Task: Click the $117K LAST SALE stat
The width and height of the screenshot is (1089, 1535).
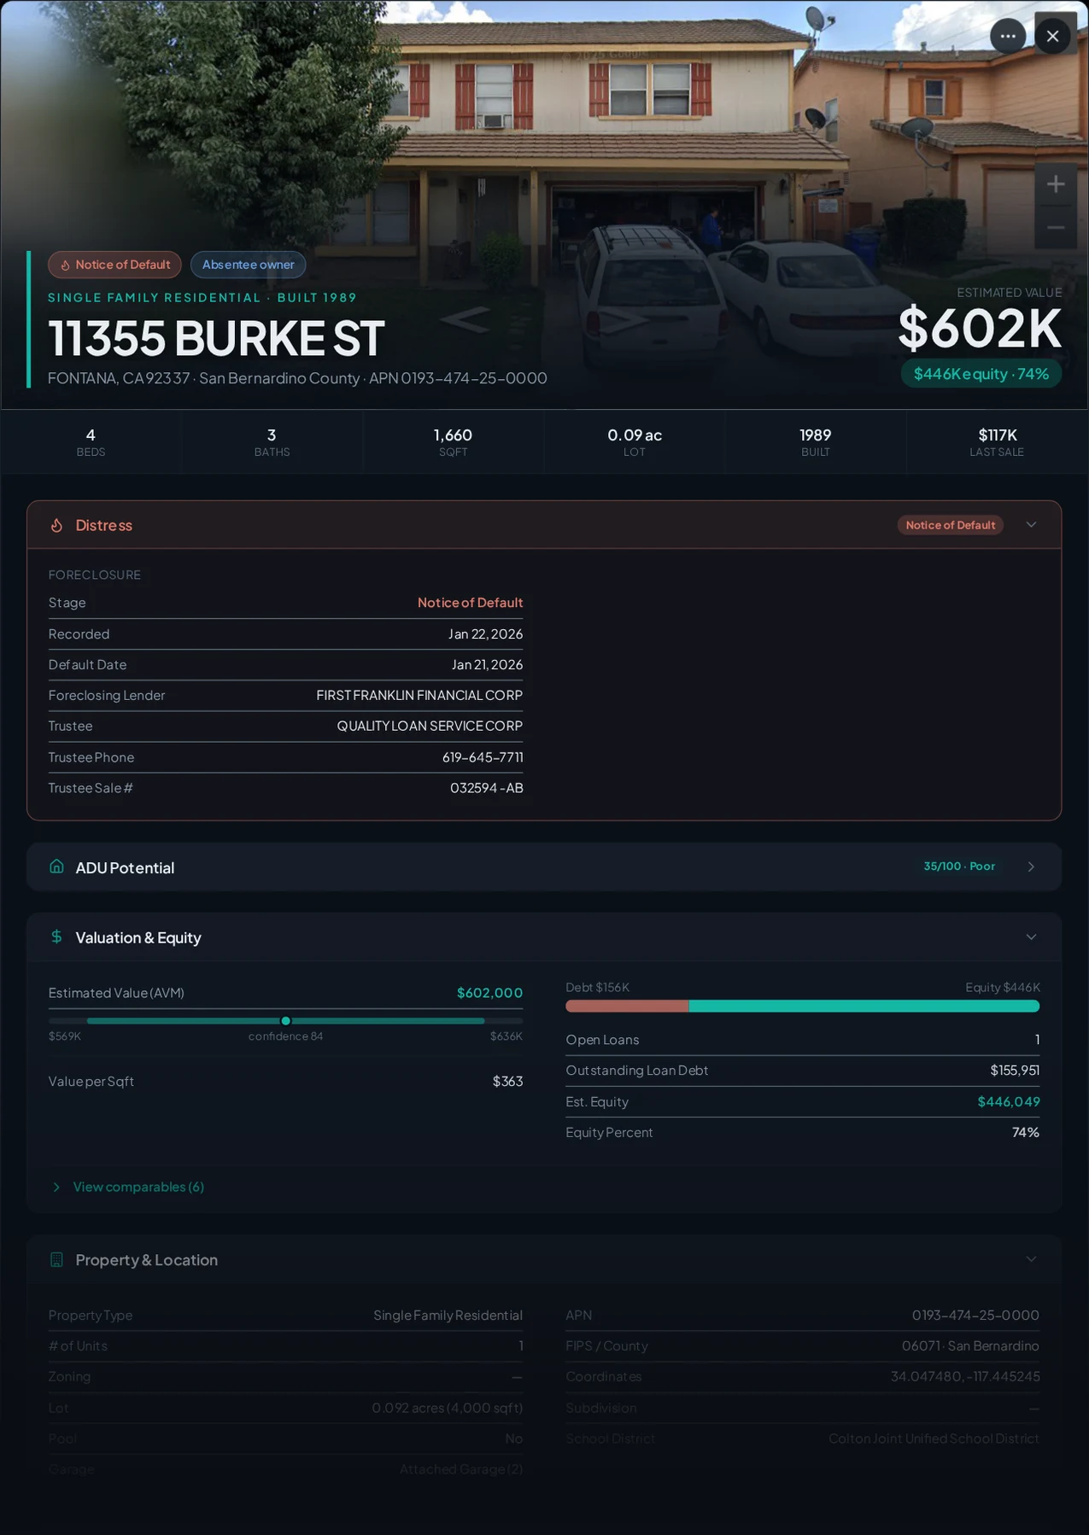Action: coord(997,442)
